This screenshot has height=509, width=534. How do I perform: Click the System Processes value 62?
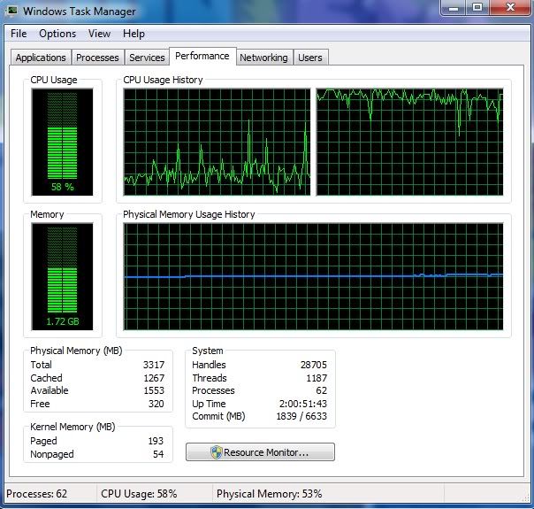pos(321,390)
